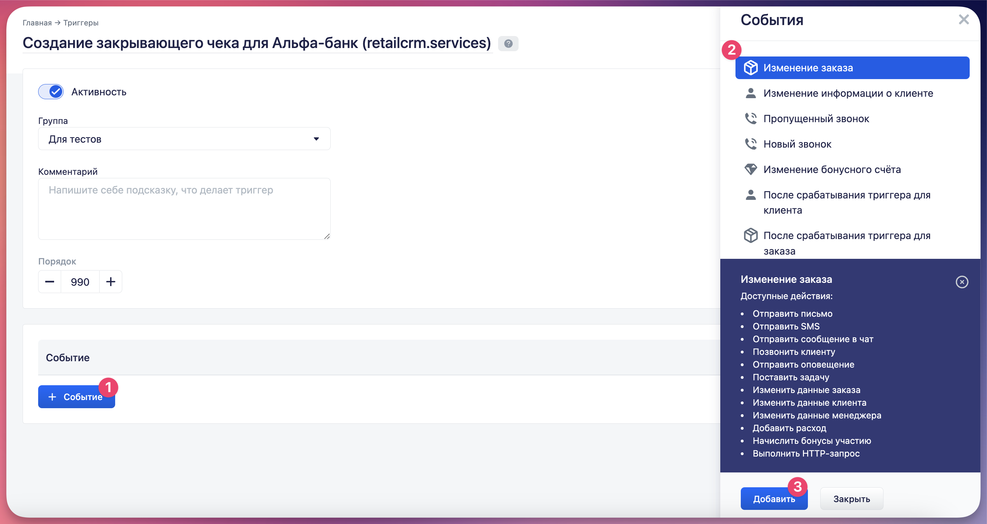The image size is (987, 524).
Task: Click the diamond icon for Изменение бонусного счёта
Action: point(751,169)
